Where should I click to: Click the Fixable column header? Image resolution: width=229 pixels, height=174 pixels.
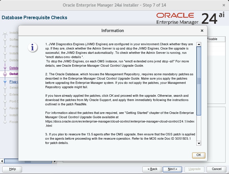(x=216, y=39)
